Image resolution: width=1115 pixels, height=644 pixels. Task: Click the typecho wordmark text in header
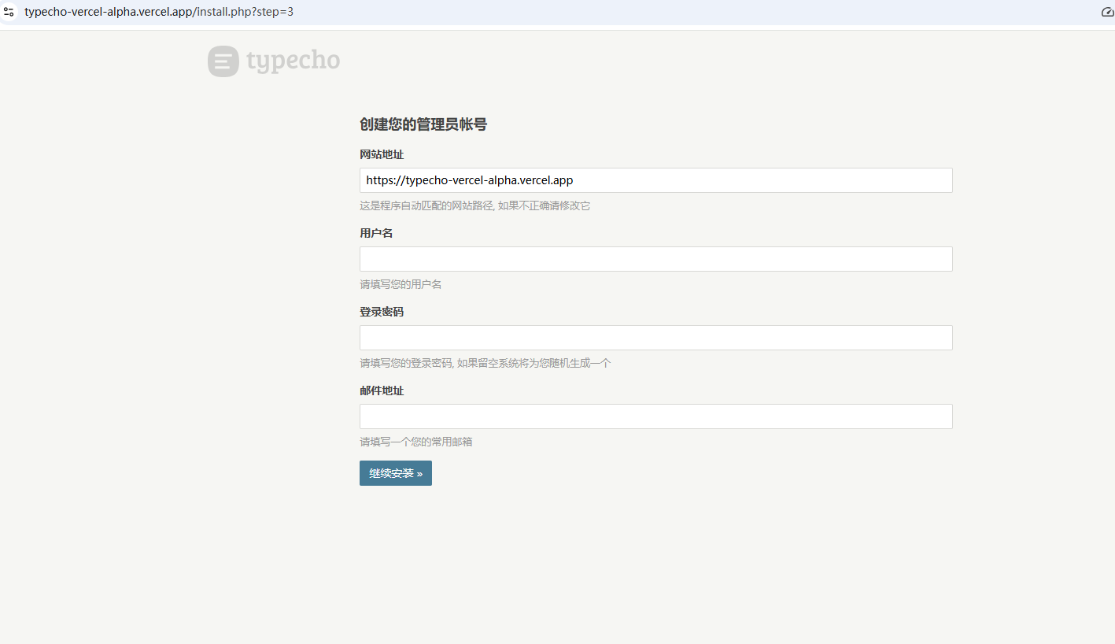point(293,61)
